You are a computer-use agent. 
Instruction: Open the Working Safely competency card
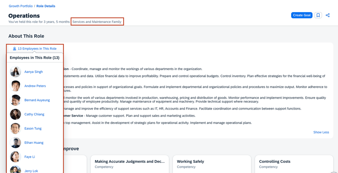[x=212, y=164]
